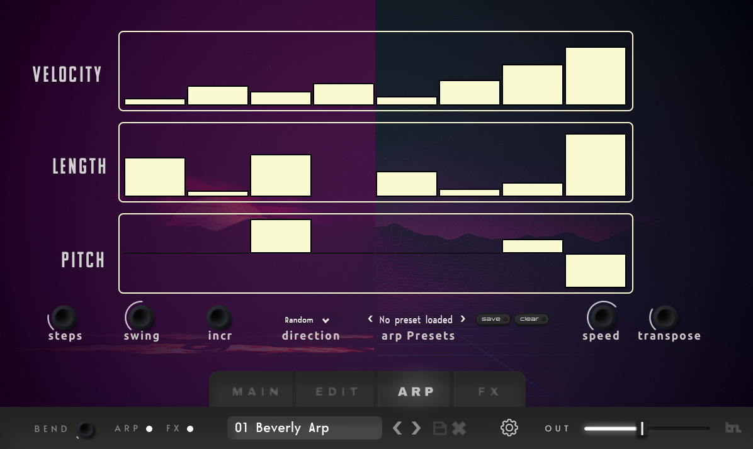The height and width of the screenshot is (449, 753).
Task: Go to next instrument preset arrow
Action: coord(416,428)
